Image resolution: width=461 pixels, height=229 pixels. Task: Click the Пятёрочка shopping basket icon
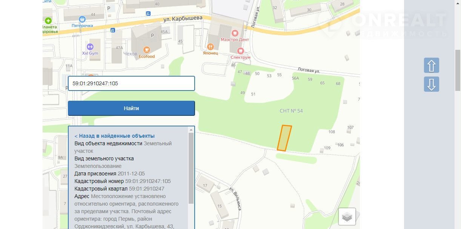[x=82, y=19]
